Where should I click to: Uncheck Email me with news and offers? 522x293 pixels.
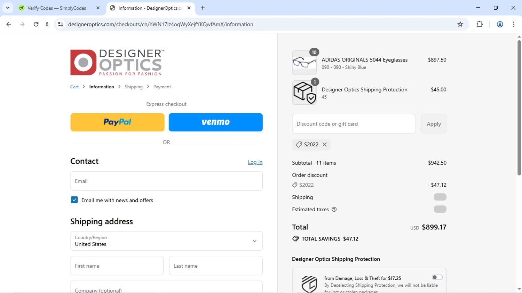tap(74, 200)
